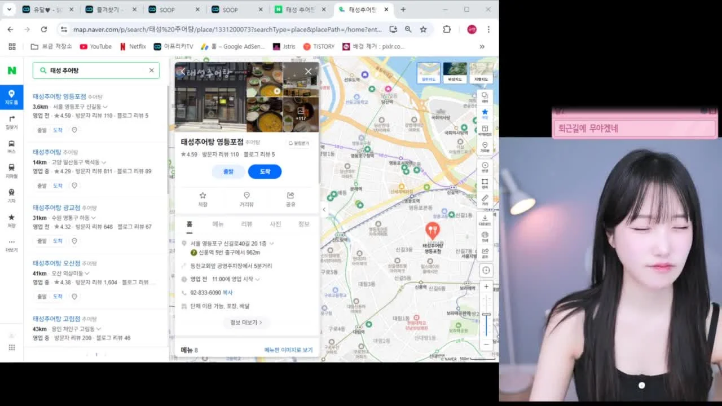Open Chrome extensions puzzle icon
722x406 pixels.
click(447, 29)
